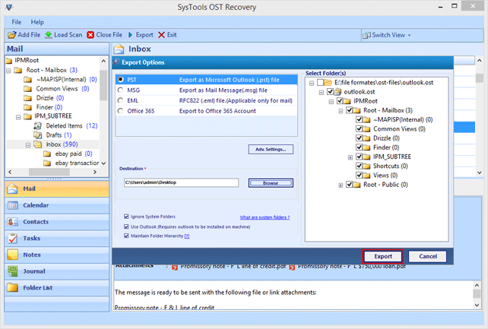Click the Browse button
Screen dimensions: 488x329
[x=271, y=183]
